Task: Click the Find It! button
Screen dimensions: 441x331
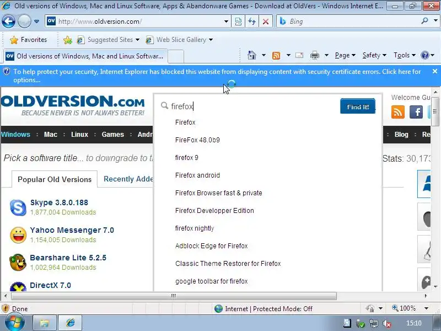Action: pos(358,106)
